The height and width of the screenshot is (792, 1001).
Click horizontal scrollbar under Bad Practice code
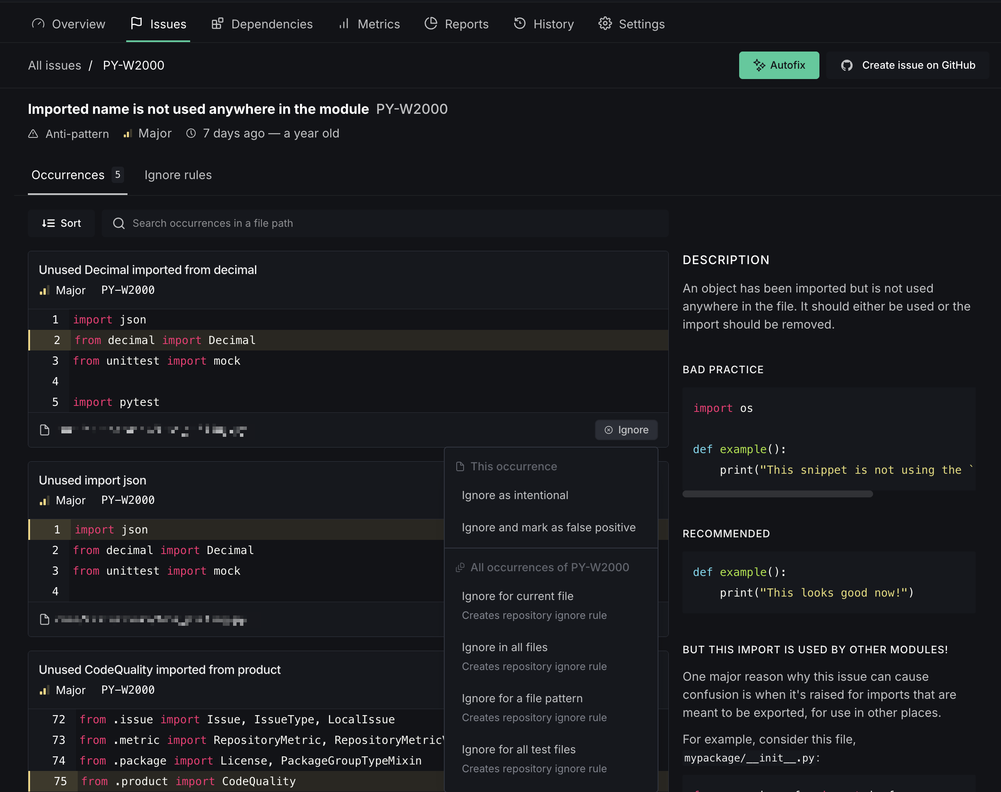(x=777, y=494)
